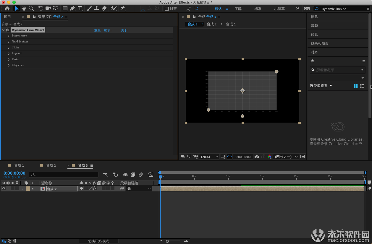
Task: Switch to the 合成 1 timeline tab
Action: [19, 165]
